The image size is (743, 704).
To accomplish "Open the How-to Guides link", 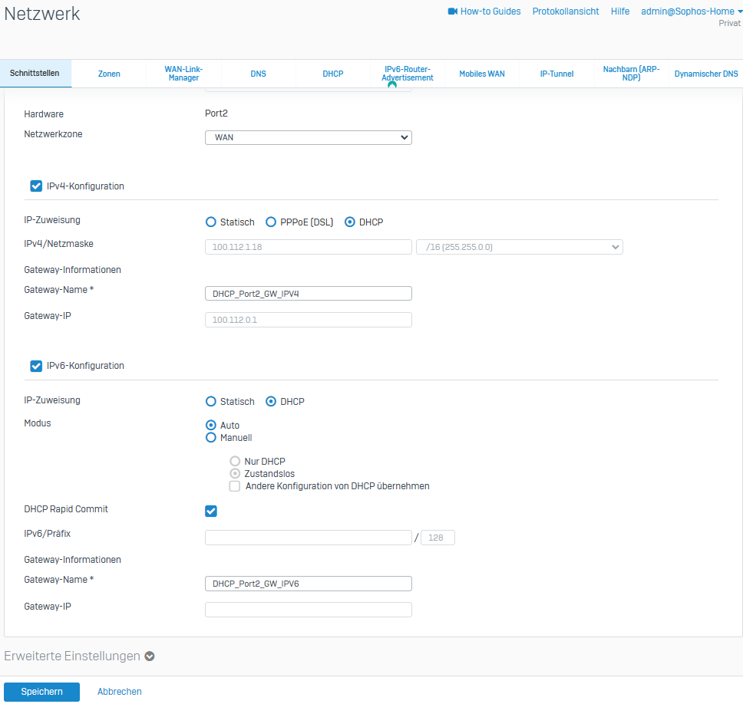I will pyautogui.click(x=490, y=12).
